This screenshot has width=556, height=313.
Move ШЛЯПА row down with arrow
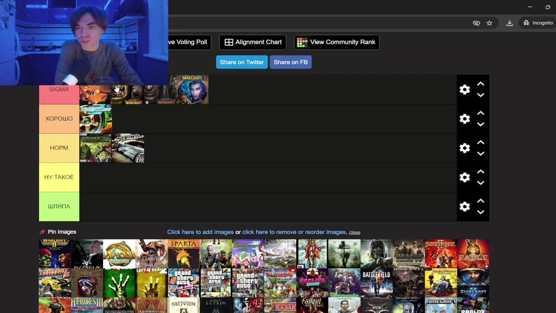pyautogui.click(x=480, y=212)
